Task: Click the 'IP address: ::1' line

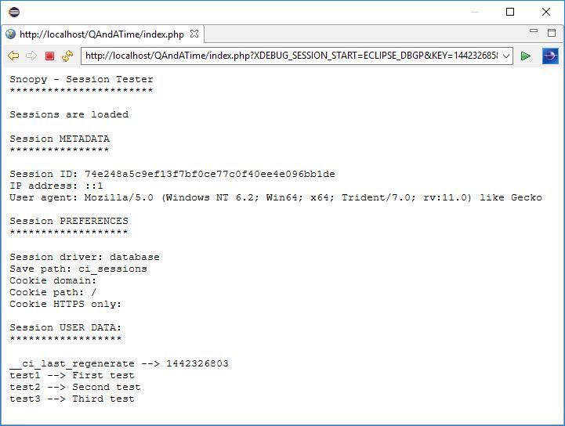Action: (56, 186)
